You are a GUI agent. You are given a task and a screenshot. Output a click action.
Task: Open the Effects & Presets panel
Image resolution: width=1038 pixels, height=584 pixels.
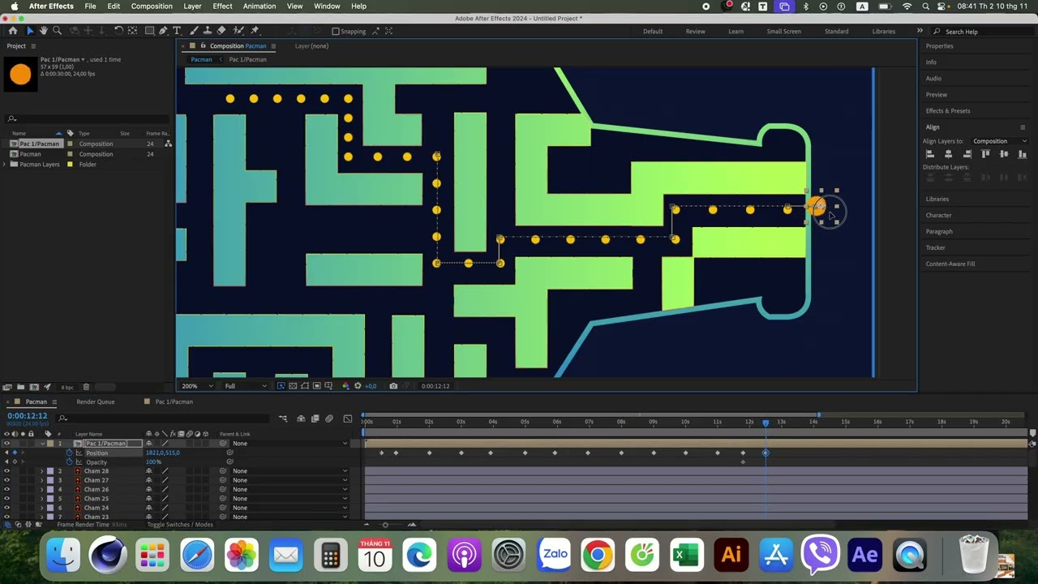(x=948, y=111)
